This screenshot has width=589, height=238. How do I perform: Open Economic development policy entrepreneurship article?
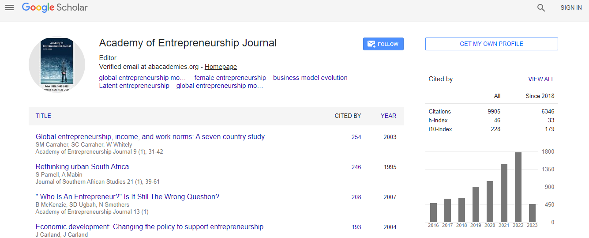tap(150, 227)
